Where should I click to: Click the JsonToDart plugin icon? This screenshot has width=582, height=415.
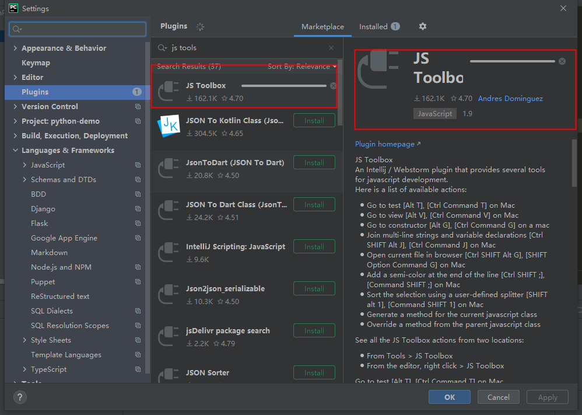(169, 168)
